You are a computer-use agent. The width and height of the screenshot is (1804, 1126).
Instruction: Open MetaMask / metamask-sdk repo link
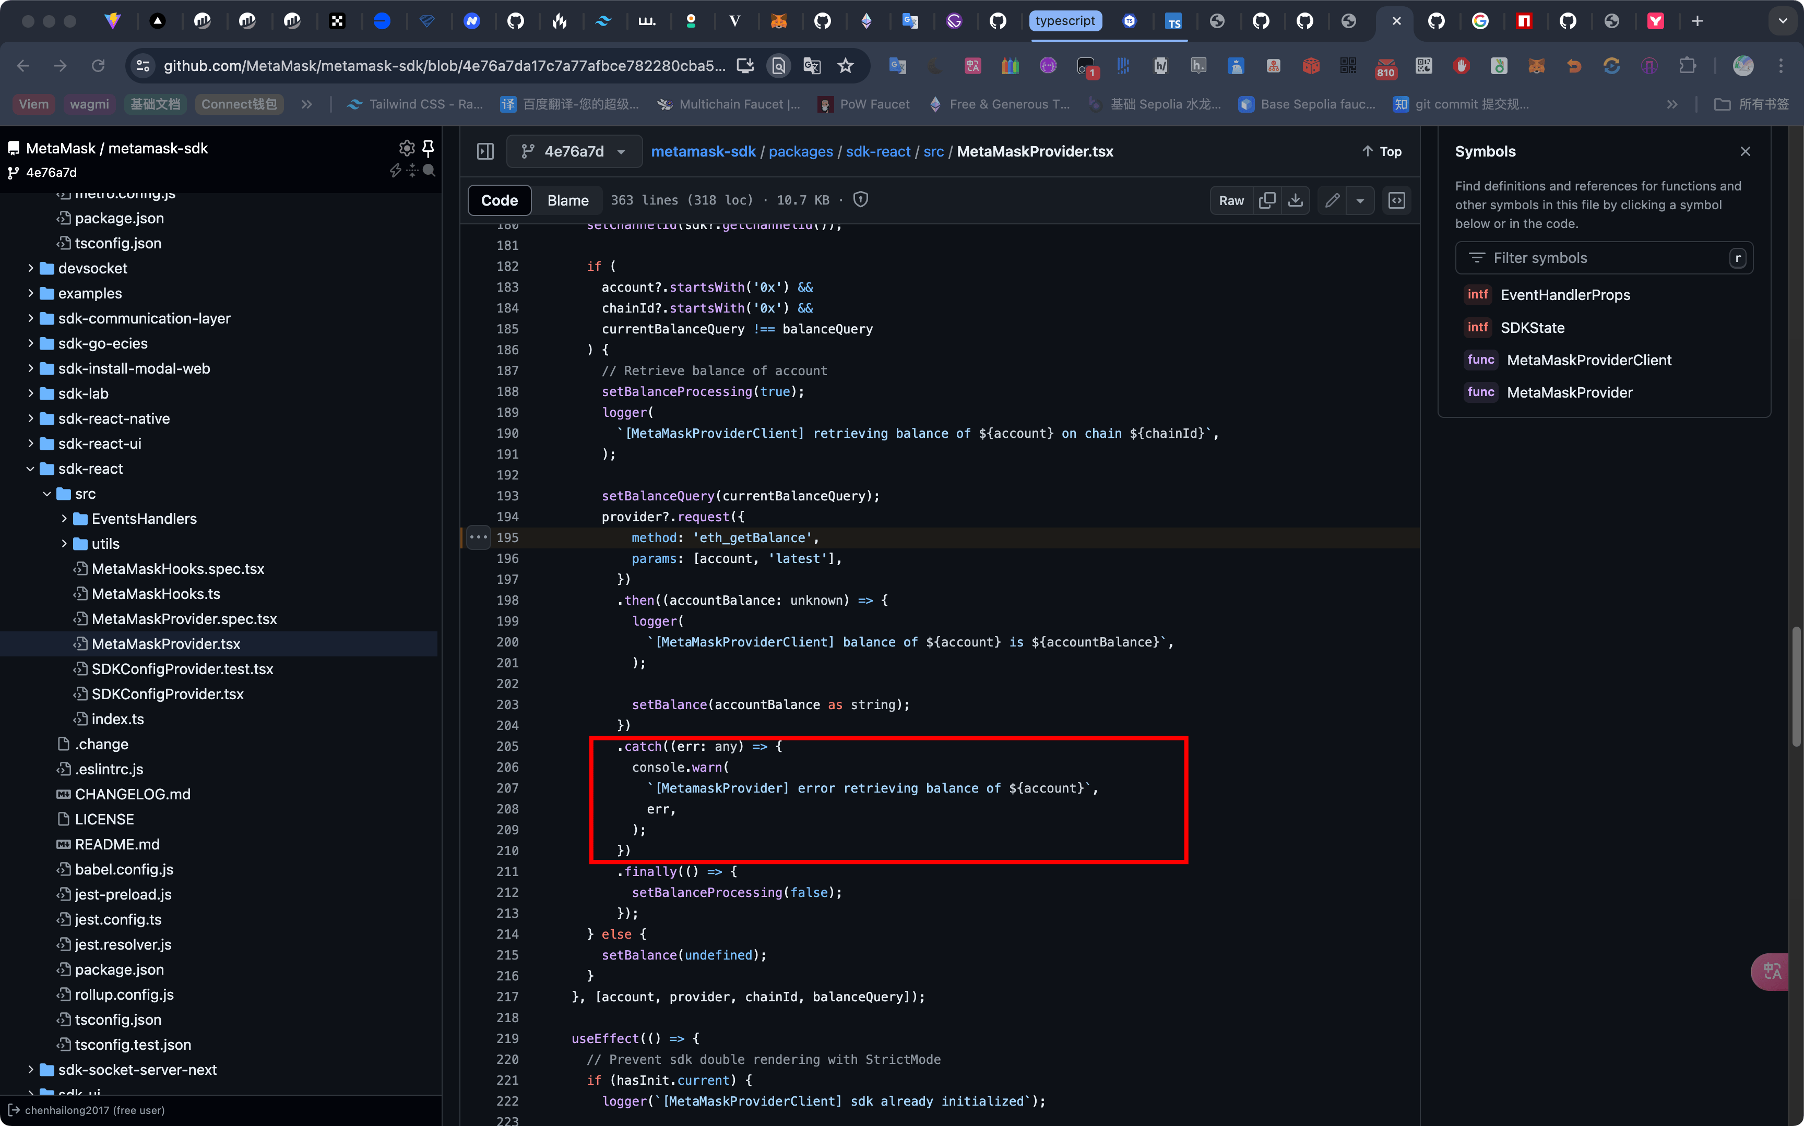(x=117, y=148)
